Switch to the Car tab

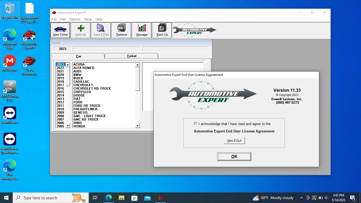78,56
